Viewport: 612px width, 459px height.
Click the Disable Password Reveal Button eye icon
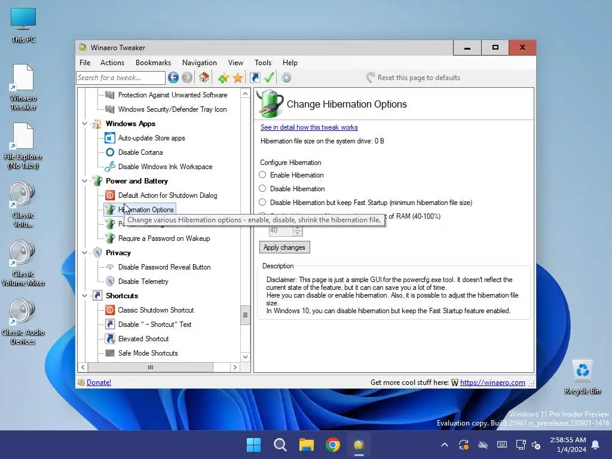pyautogui.click(x=110, y=267)
